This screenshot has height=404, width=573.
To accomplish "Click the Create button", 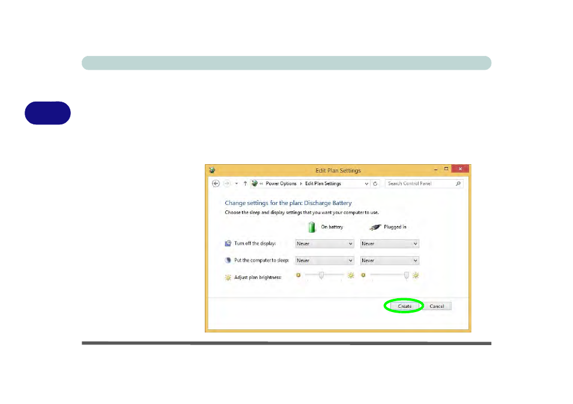I will [x=404, y=306].
